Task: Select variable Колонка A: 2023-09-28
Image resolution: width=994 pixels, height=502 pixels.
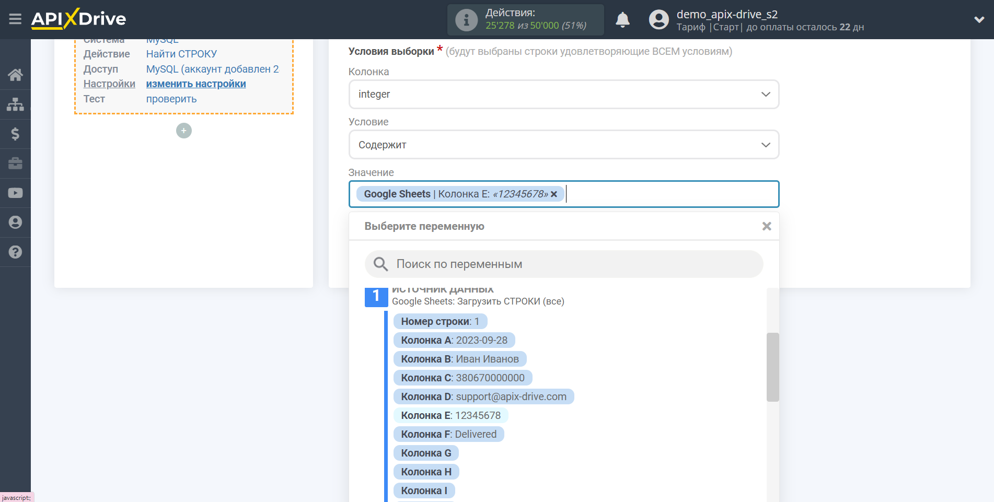Action: [x=454, y=341]
